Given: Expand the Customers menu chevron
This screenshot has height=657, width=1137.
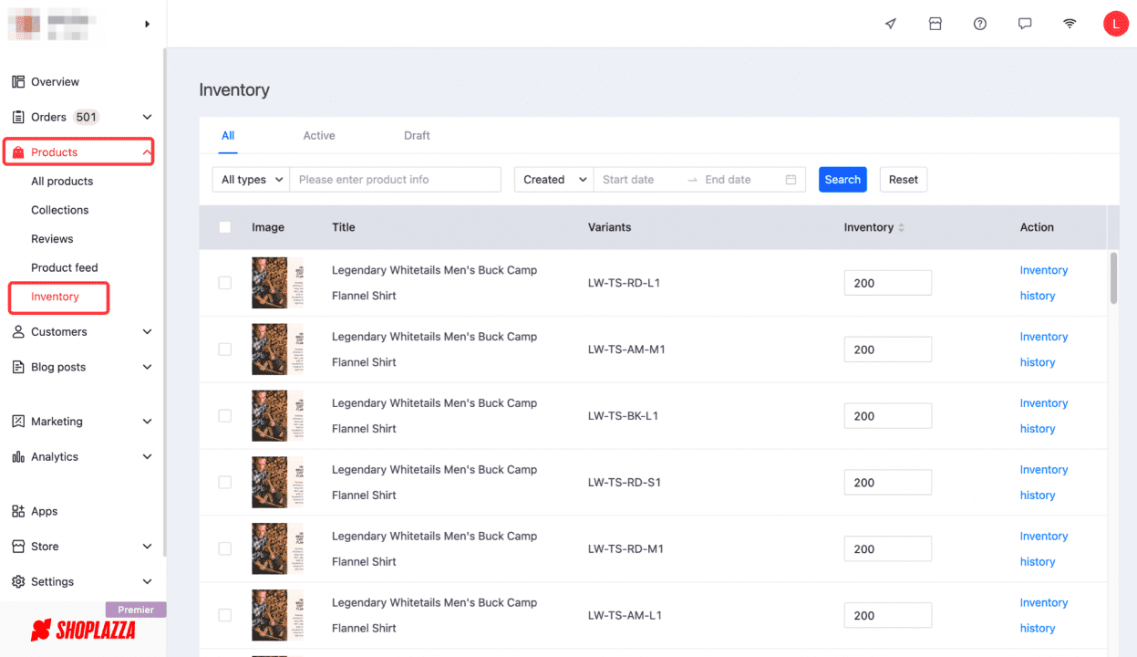Looking at the screenshot, I should (148, 332).
